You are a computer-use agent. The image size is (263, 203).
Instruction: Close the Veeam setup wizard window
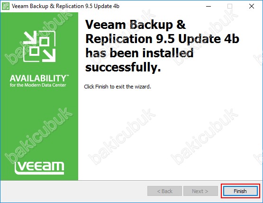point(252,6)
